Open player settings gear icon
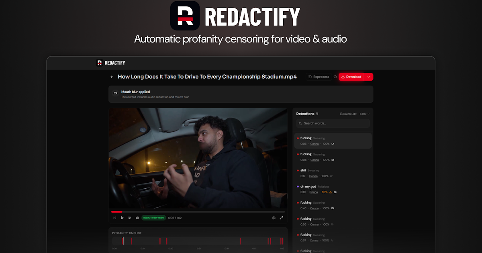 [274, 218]
